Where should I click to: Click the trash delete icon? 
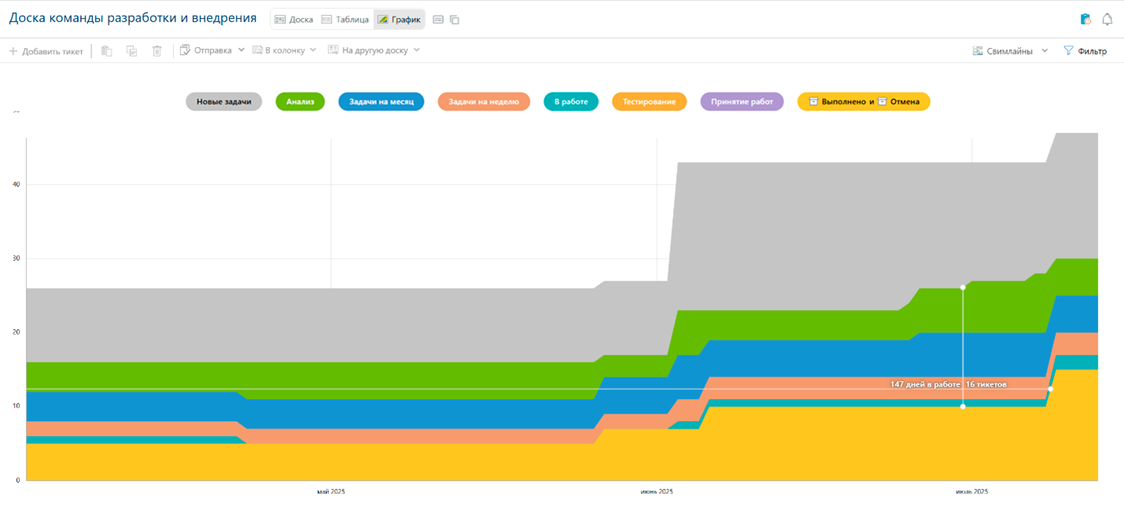[157, 50]
